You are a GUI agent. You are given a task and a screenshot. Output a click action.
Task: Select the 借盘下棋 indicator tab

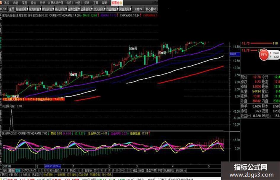point(151,170)
